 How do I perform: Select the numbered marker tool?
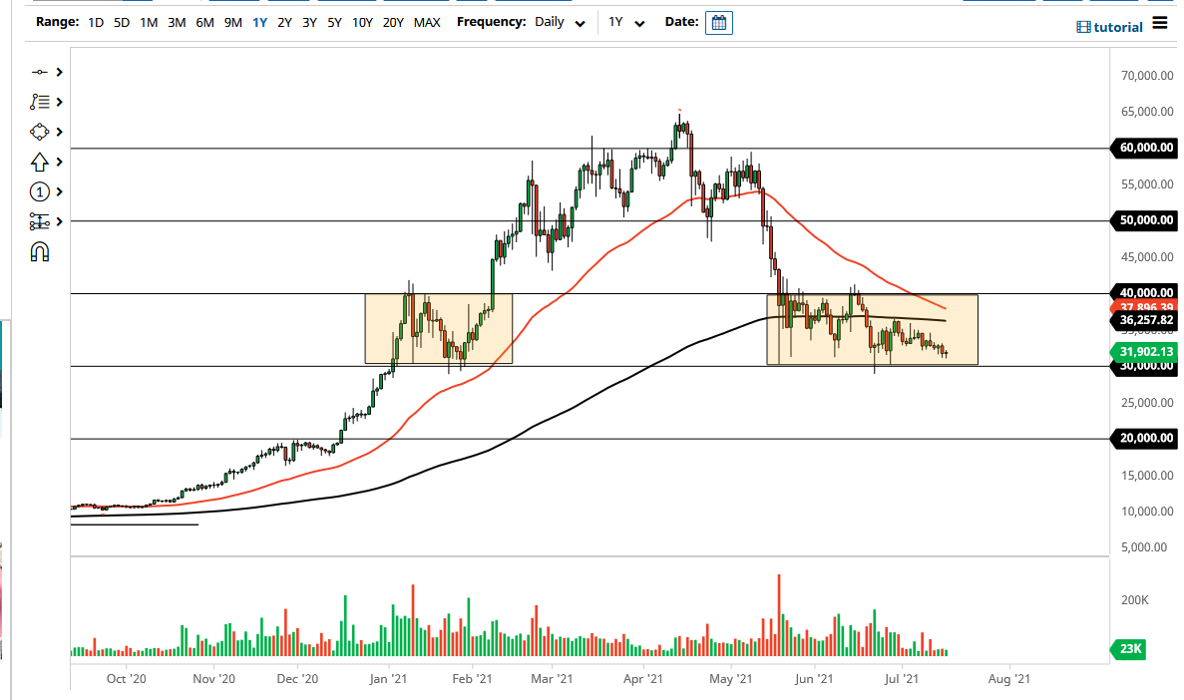click(40, 191)
